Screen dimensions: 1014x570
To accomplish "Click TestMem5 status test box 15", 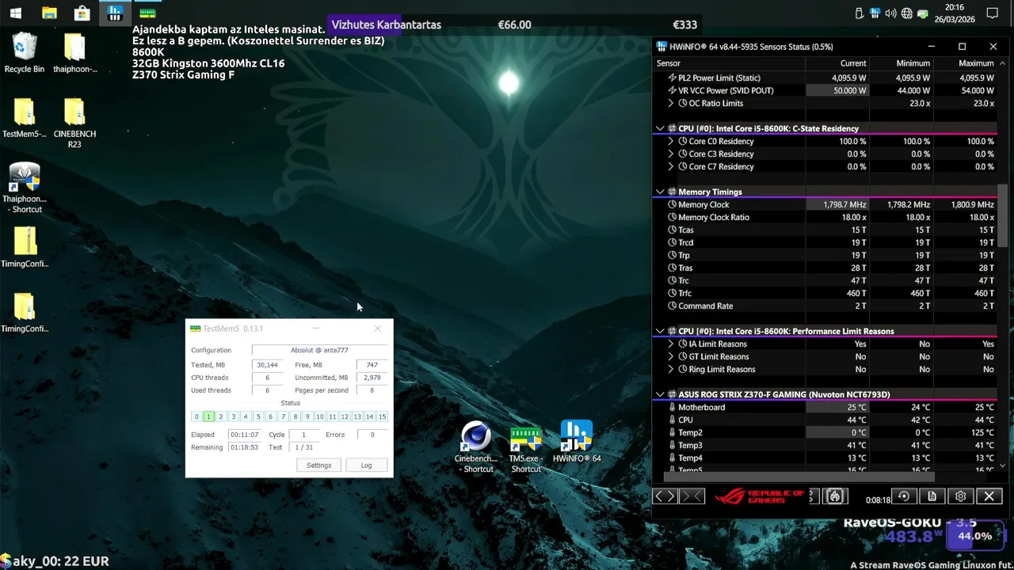I will tap(382, 416).
